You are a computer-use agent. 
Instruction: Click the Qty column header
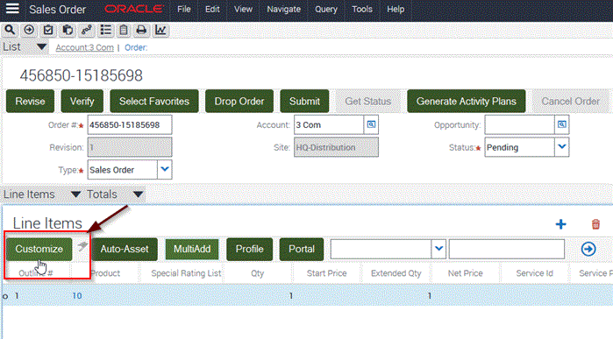(257, 273)
